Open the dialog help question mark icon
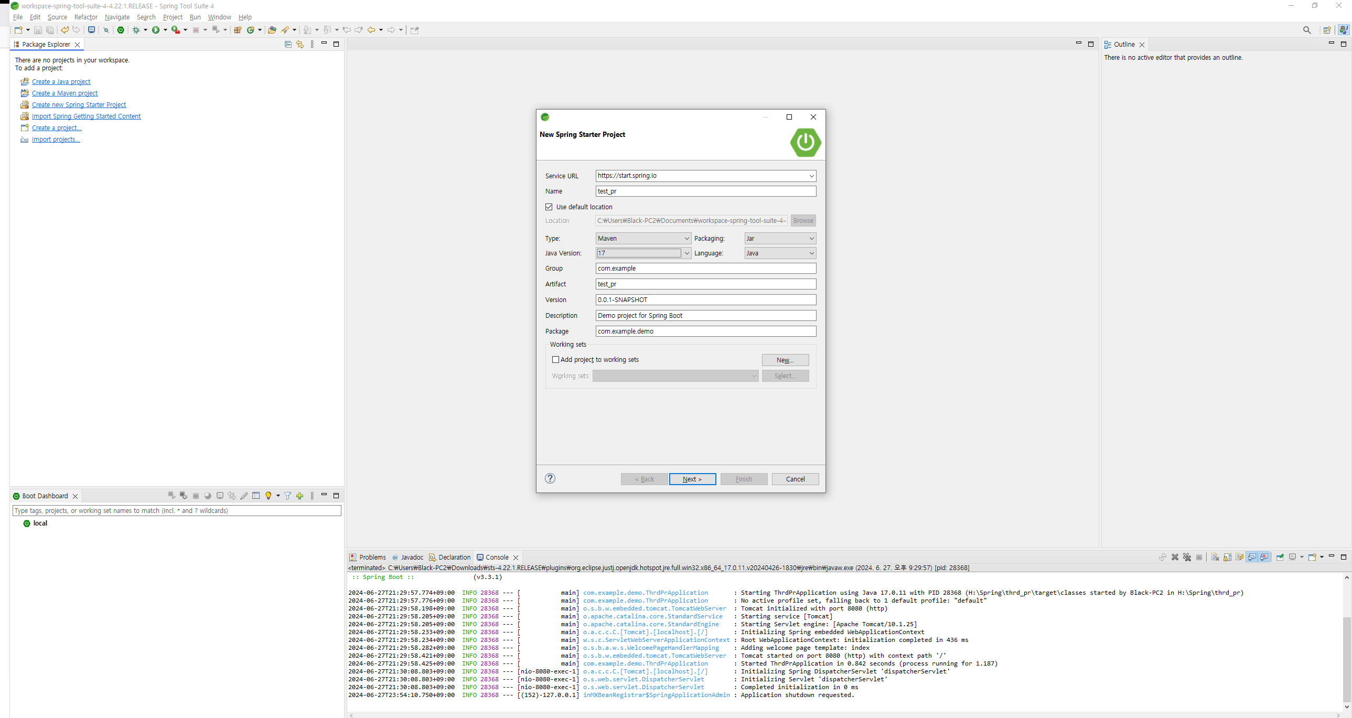1352x718 pixels. click(x=550, y=478)
